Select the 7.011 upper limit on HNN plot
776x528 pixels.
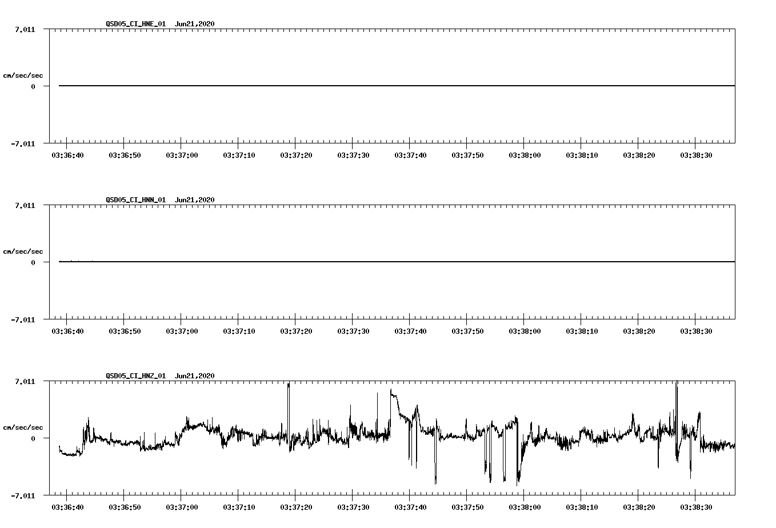point(25,205)
